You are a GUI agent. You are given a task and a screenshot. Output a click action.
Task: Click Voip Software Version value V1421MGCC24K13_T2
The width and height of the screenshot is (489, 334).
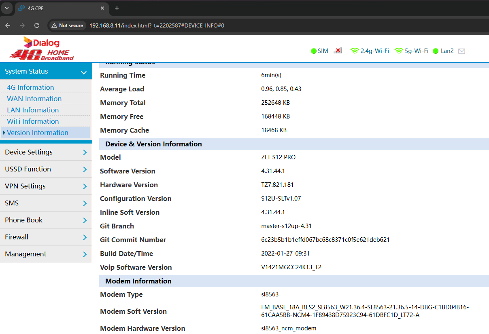point(291,267)
